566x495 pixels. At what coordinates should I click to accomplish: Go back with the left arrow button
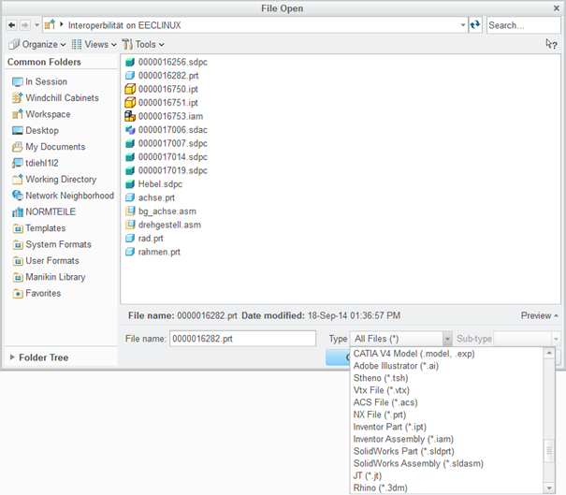pyautogui.click(x=11, y=25)
